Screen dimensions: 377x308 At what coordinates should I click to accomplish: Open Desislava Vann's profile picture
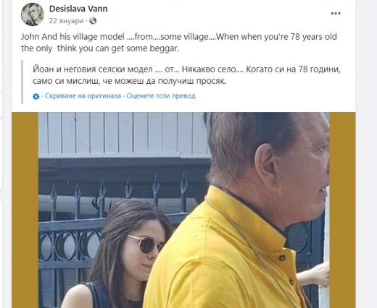(x=33, y=14)
